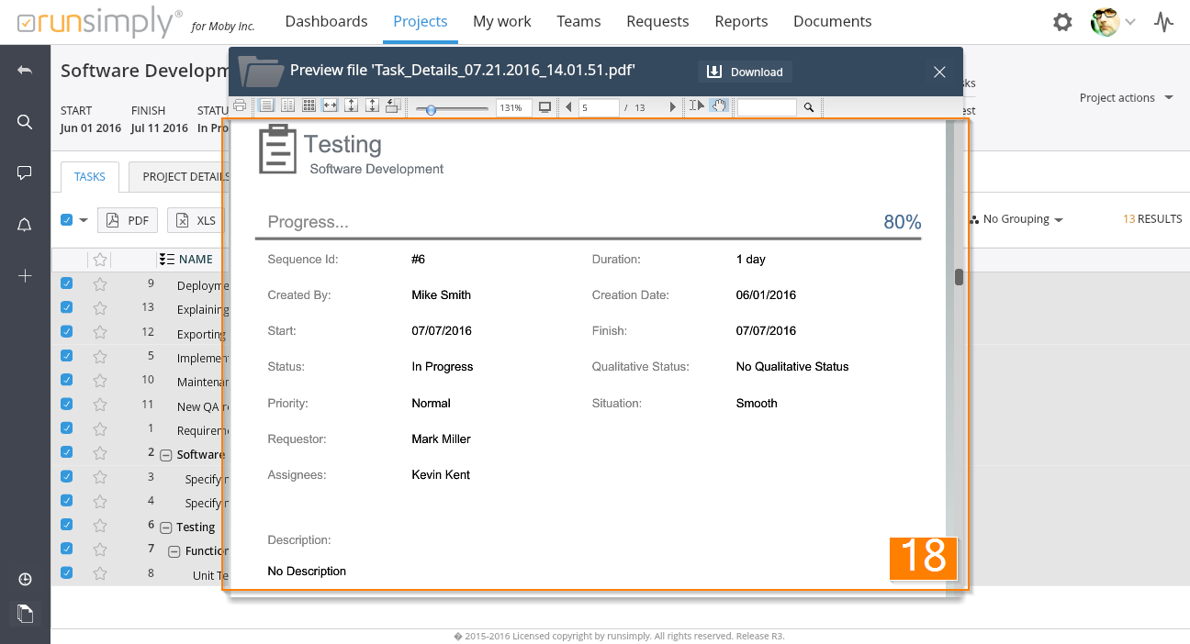The image size is (1190, 644).
Task: Collapse the Testing task group
Action: pyautogui.click(x=166, y=527)
